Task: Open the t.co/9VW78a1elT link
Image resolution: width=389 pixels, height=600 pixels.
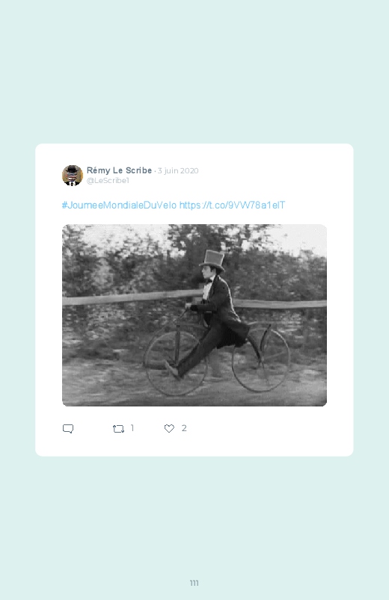Action: pyautogui.click(x=232, y=205)
